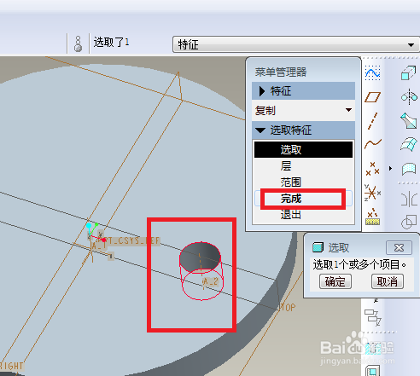Click the snowman message-log icon
This screenshot has width=420, height=376.
[79, 43]
